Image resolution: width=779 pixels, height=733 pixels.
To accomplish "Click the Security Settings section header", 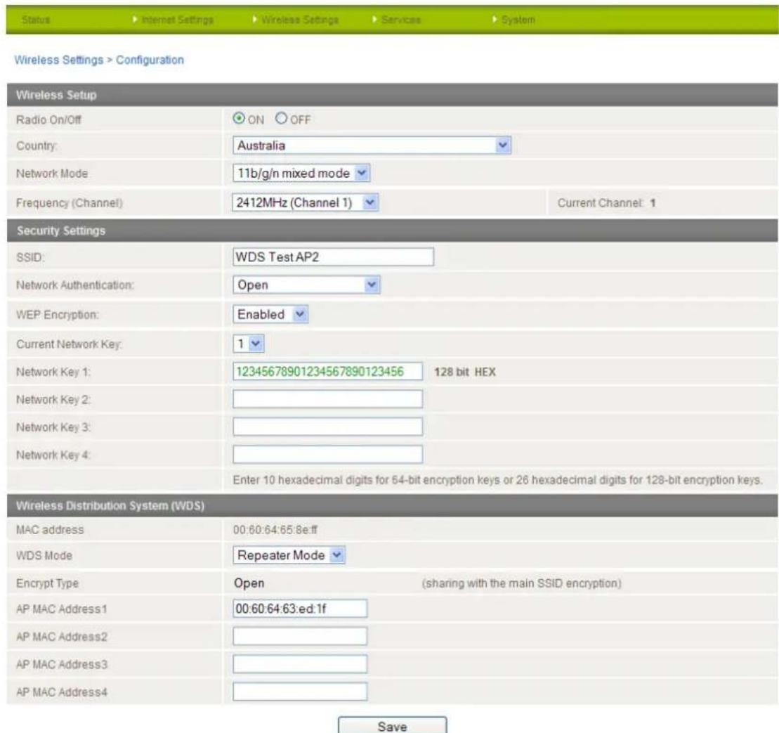I will pyautogui.click(x=393, y=231).
